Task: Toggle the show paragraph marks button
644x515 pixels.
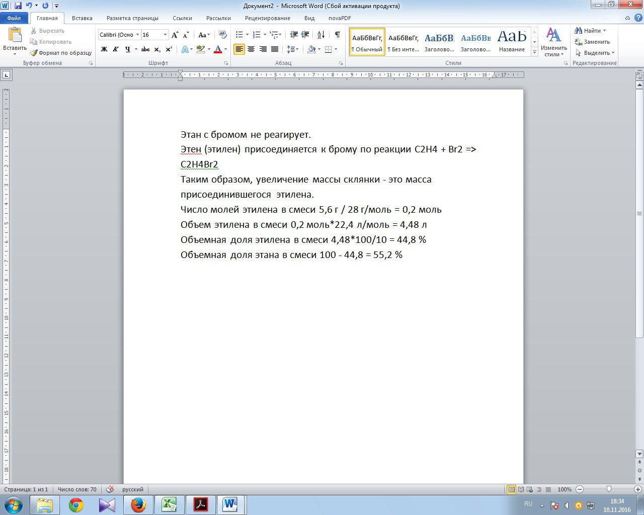Action: (337, 35)
